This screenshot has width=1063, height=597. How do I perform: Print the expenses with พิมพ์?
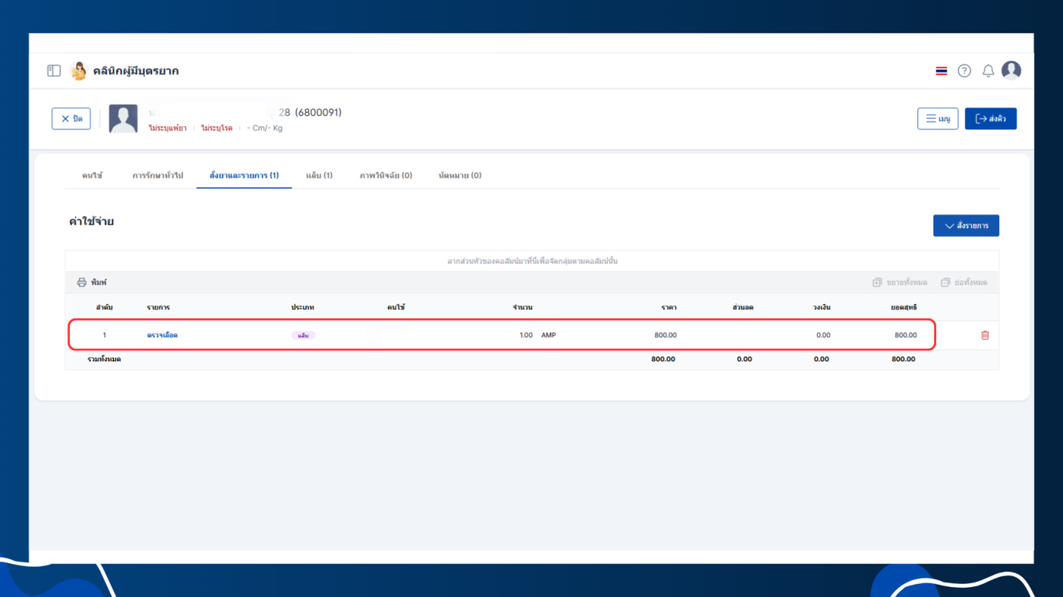[92, 282]
